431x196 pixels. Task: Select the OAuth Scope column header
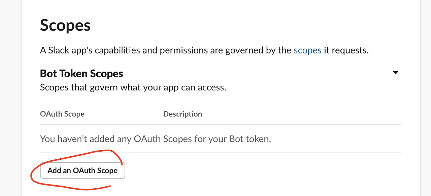click(x=62, y=114)
